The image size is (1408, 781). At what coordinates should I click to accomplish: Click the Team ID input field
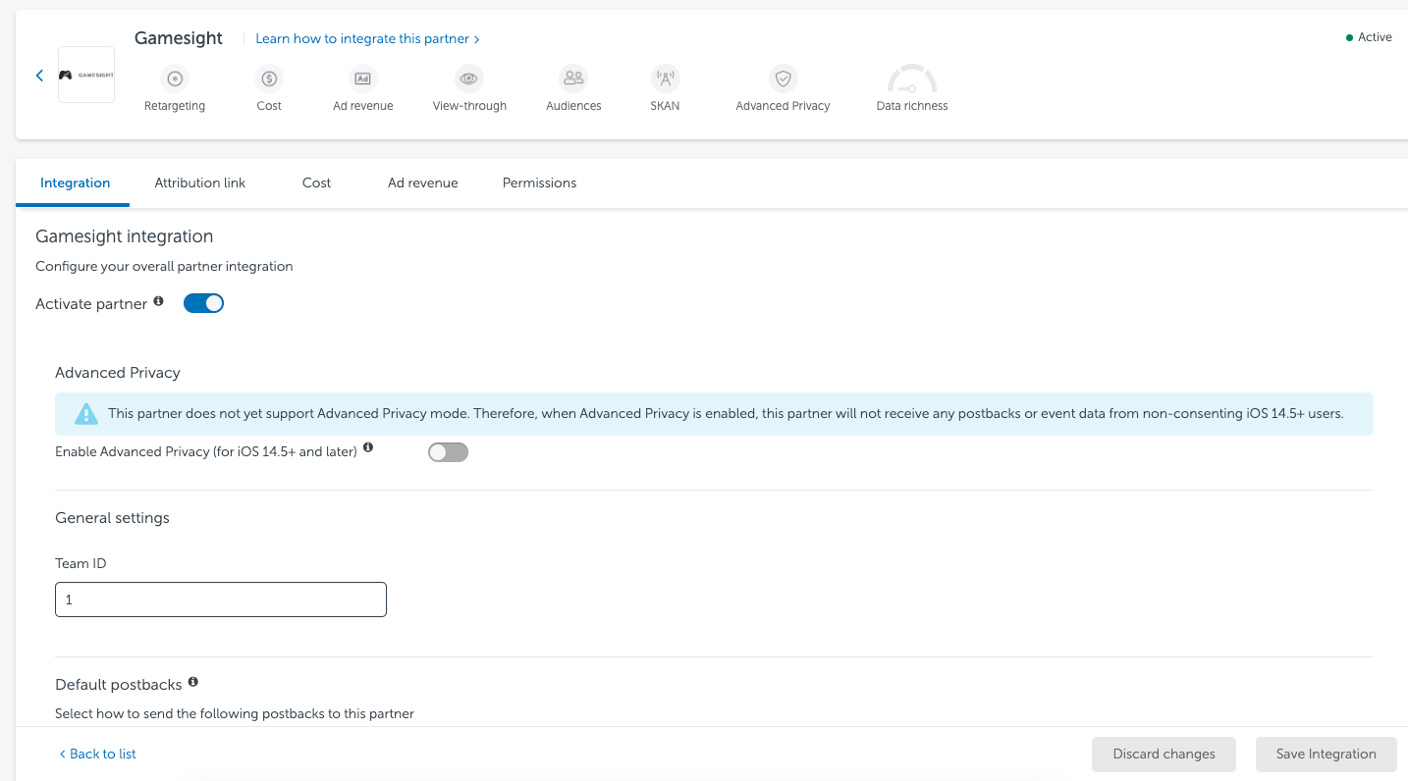pyautogui.click(x=221, y=599)
